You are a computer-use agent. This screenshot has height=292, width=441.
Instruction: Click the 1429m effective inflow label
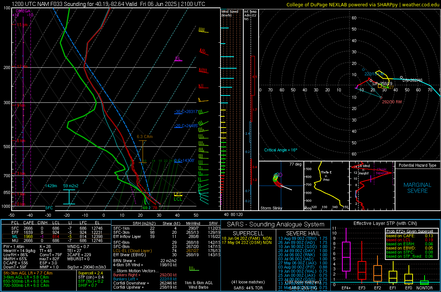[51, 186]
